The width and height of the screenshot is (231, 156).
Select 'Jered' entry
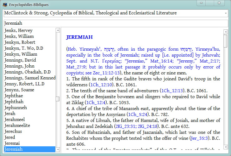coord(30,137)
